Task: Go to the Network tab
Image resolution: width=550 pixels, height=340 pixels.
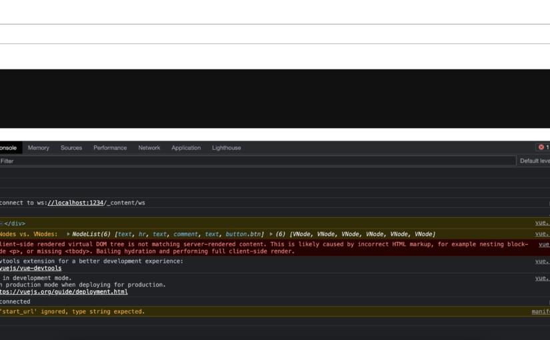Action: tap(149, 147)
